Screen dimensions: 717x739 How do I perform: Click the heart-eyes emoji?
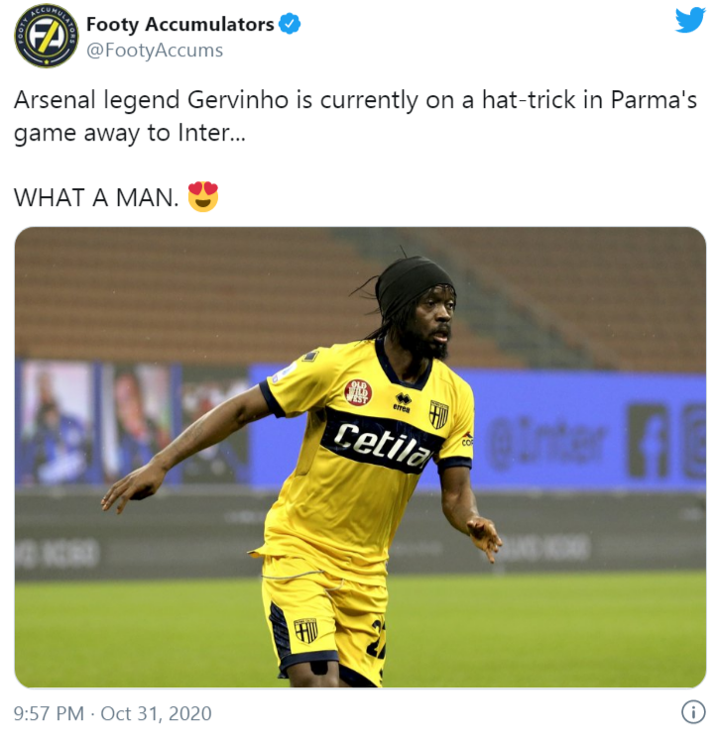(x=203, y=196)
